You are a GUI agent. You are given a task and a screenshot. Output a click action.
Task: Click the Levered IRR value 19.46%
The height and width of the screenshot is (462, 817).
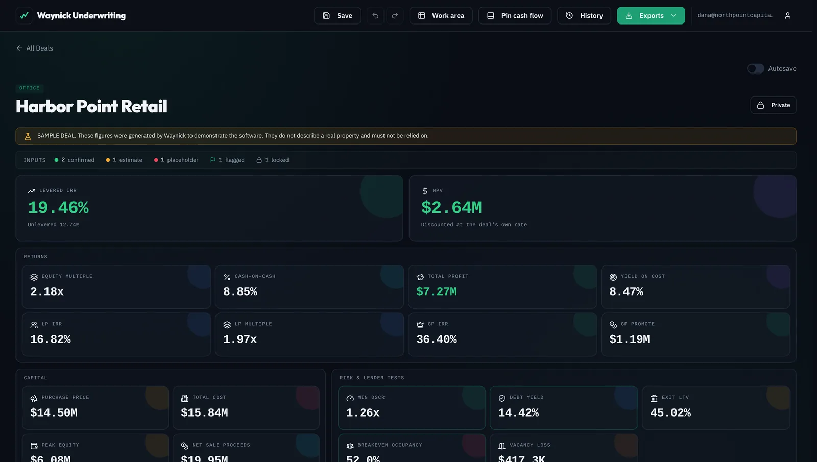(x=58, y=208)
